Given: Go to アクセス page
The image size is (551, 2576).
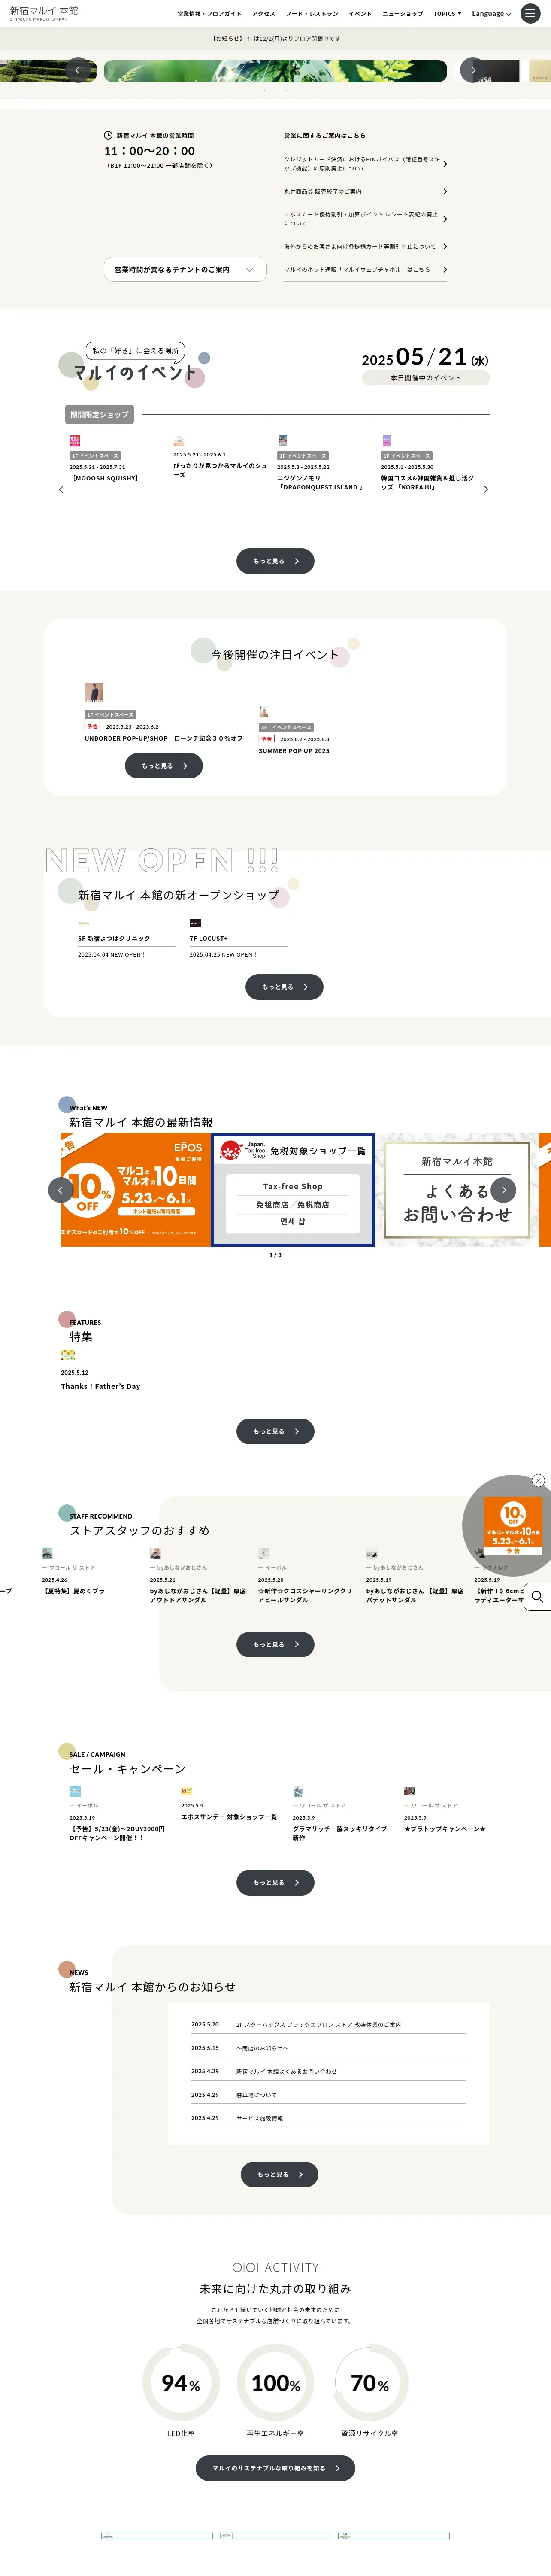Looking at the screenshot, I should coord(264,14).
